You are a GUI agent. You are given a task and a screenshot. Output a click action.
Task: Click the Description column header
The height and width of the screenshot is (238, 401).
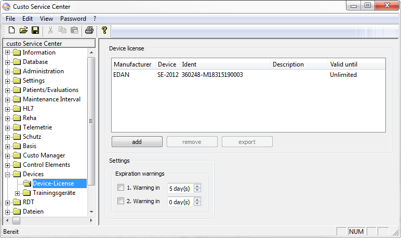click(299, 64)
